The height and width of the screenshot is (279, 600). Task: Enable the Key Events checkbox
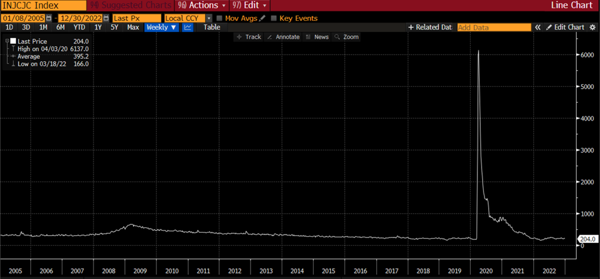[274, 18]
